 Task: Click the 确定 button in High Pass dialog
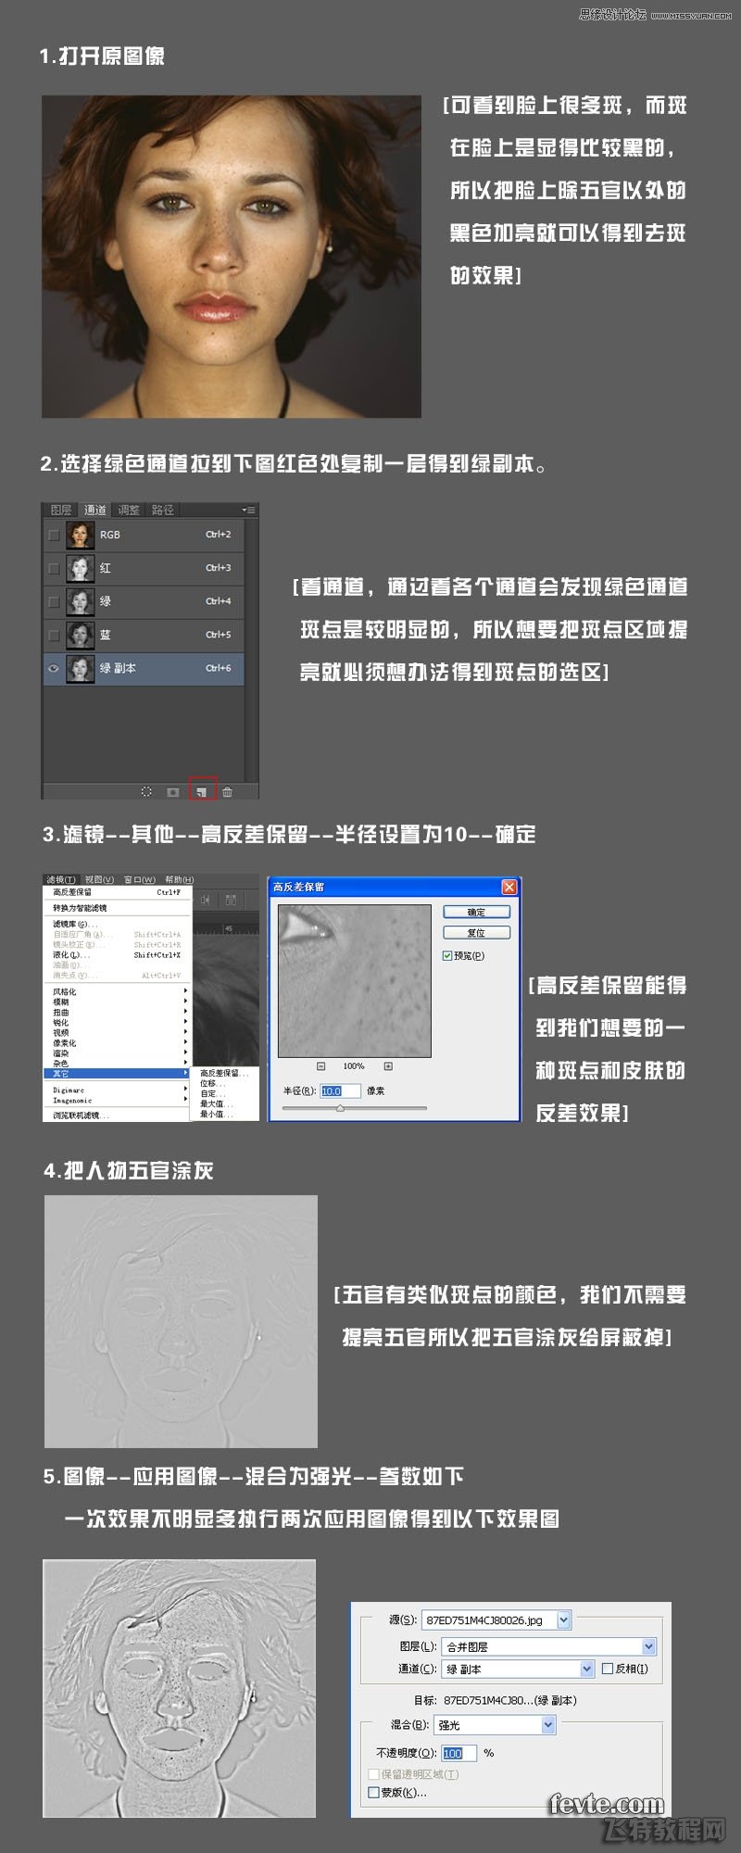click(x=476, y=912)
